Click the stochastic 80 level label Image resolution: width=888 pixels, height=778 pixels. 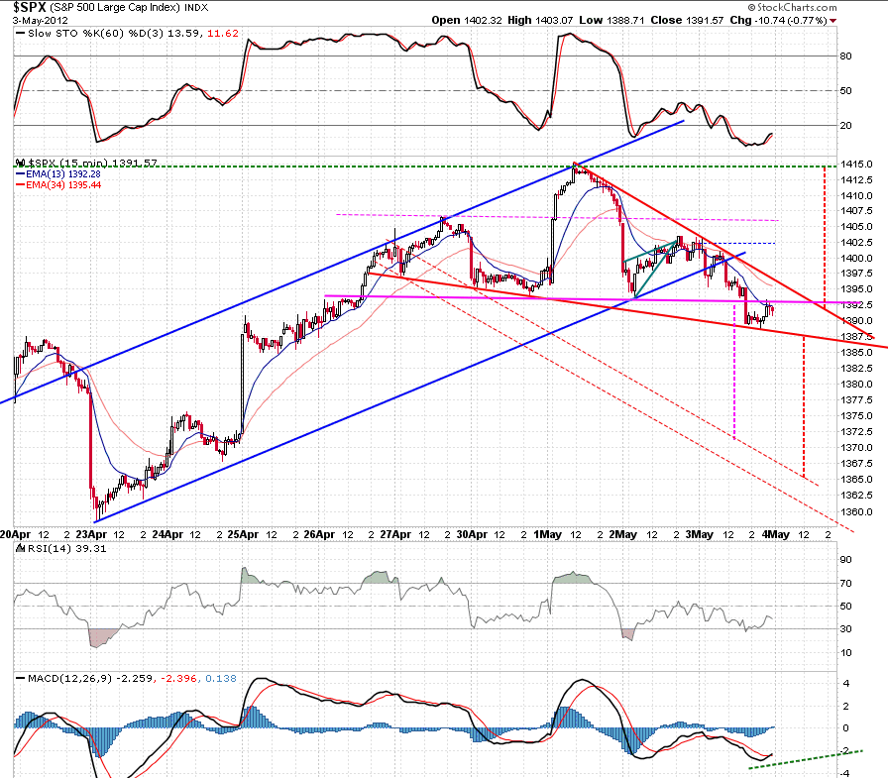pyautogui.click(x=845, y=56)
